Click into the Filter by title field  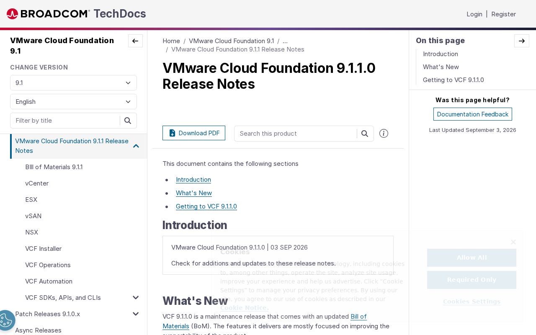[x=66, y=121]
